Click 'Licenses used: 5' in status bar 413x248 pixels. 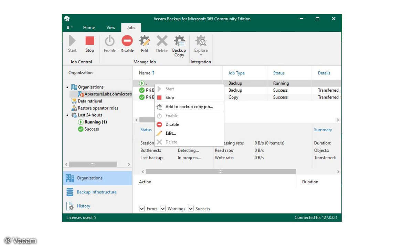click(x=81, y=218)
